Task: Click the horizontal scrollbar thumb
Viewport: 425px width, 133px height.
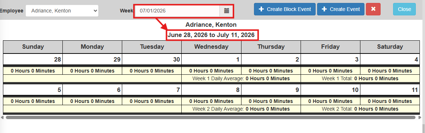Action: 211,117
